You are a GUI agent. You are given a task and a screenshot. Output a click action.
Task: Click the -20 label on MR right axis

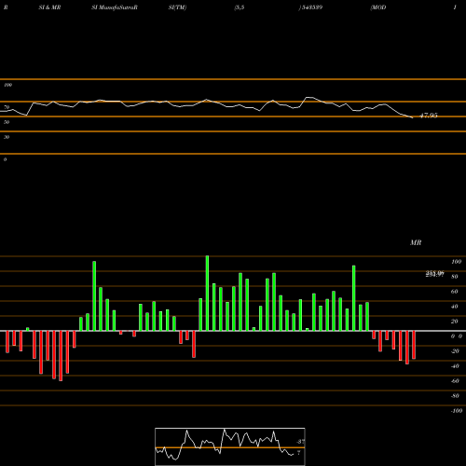(455, 351)
